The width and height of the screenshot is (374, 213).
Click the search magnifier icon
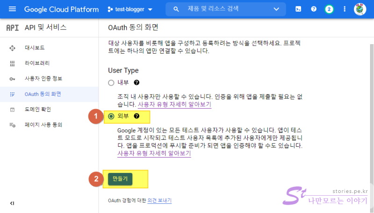176,9
